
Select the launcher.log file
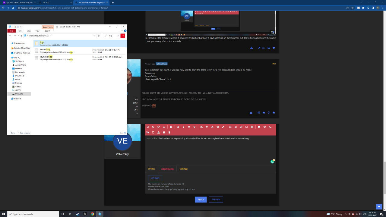pyautogui.click(x=80, y=58)
